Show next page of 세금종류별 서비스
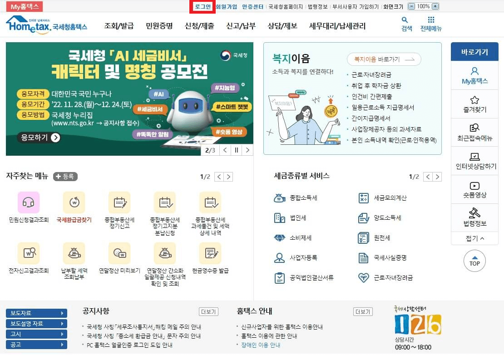504x355 pixels. click(x=437, y=177)
